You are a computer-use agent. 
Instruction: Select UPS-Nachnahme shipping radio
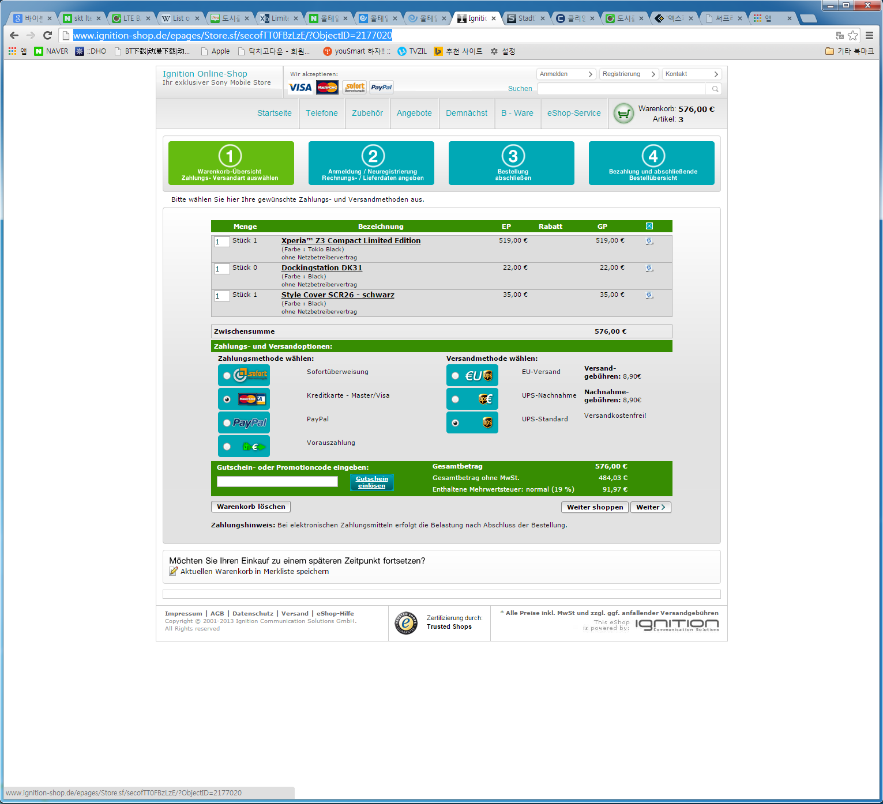point(456,399)
